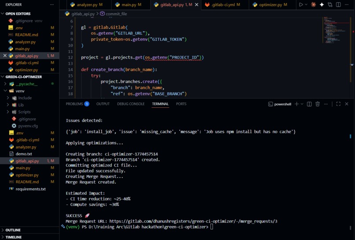Expand the Timeline section
Image resolution: width=355 pixels, height=240 pixels.
tap(13, 237)
